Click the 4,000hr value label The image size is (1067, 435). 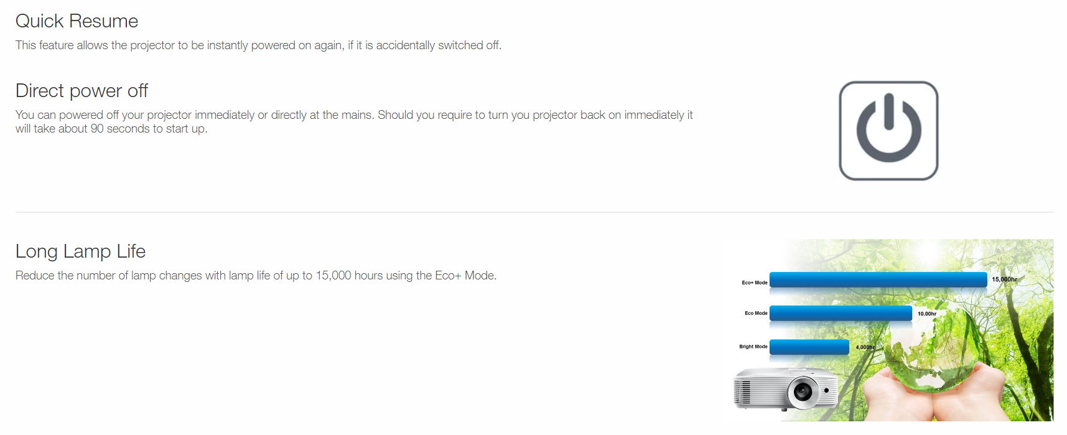pyautogui.click(x=865, y=347)
